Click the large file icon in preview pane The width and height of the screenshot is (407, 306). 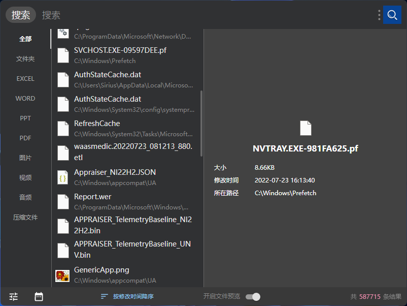coord(306,128)
